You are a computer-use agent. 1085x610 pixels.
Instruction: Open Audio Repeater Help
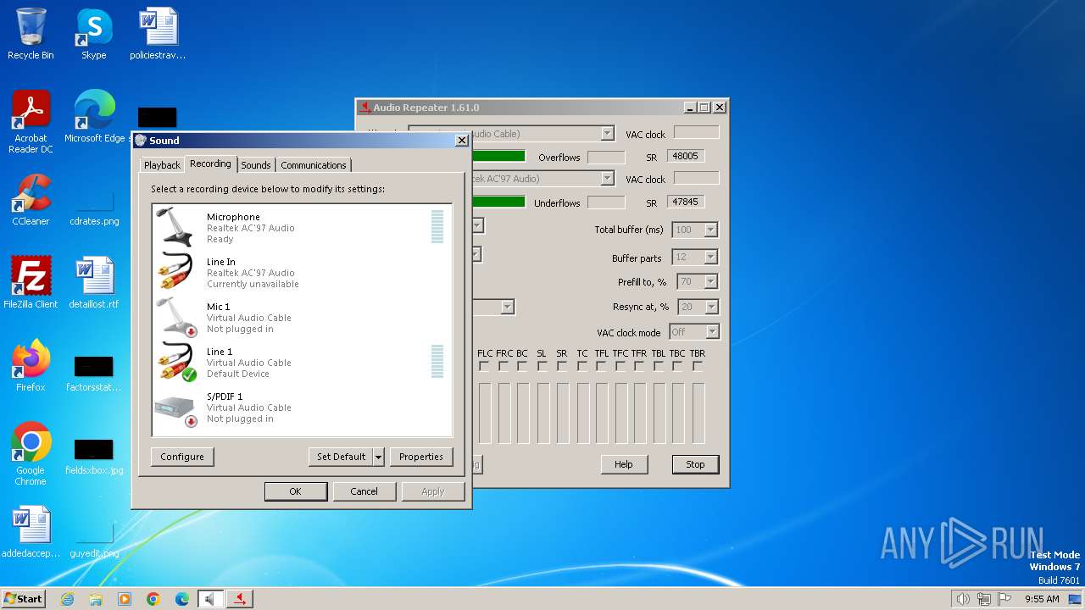624,464
